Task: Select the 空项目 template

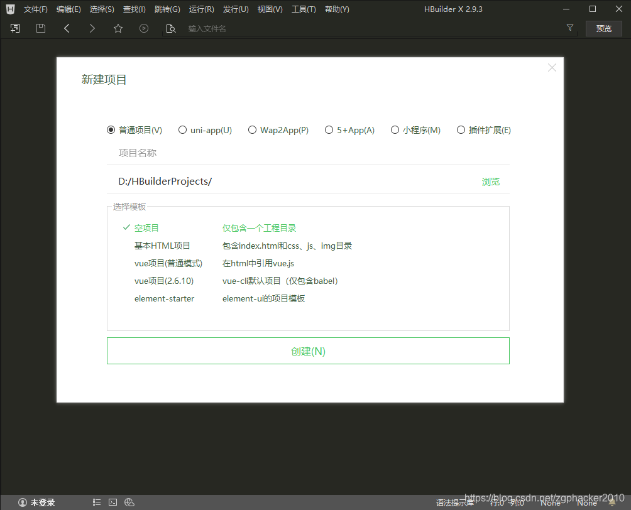Action: [x=146, y=228]
